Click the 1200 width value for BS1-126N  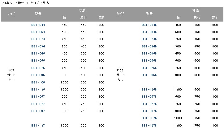178,90
